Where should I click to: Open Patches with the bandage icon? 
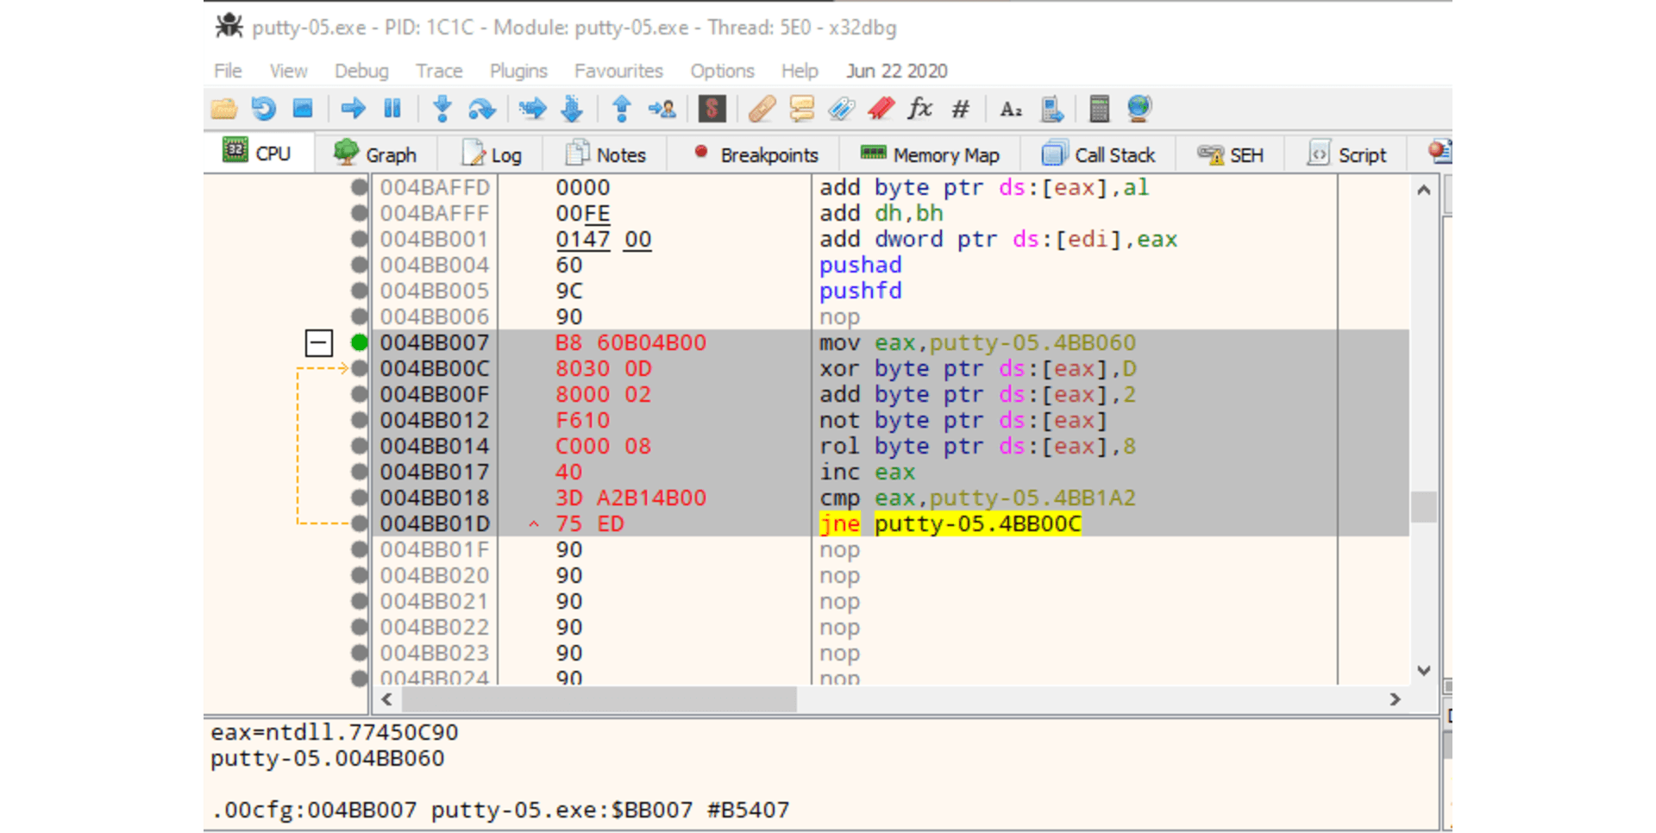[x=762, y=109]
